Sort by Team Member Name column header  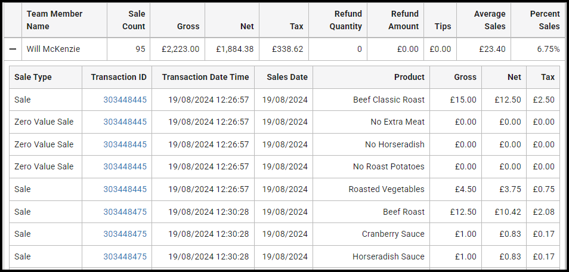(x=54, y=20)
